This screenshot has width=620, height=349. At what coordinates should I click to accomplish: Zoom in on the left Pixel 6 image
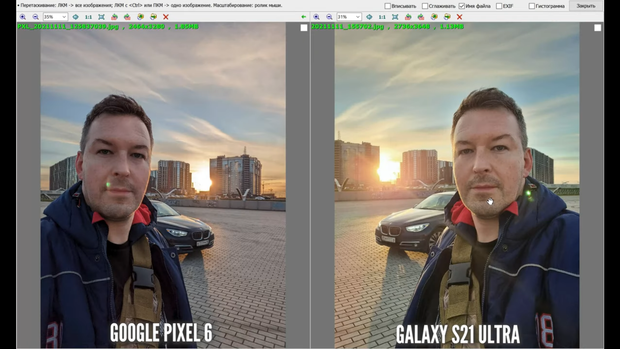[23, 17]
